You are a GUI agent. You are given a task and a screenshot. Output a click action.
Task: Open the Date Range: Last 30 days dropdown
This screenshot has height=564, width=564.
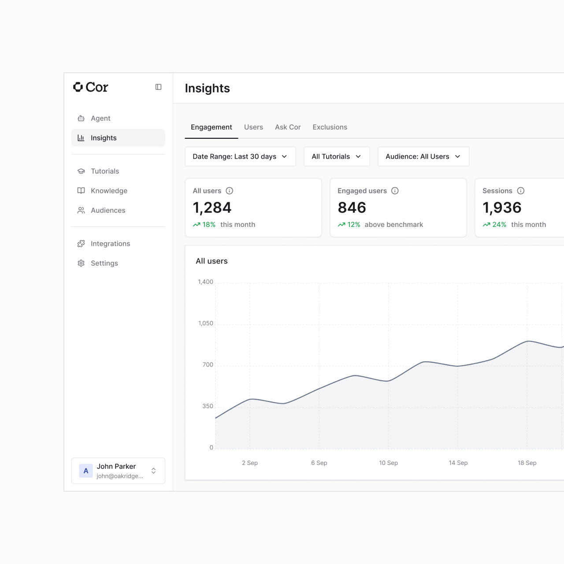(240, 156)
